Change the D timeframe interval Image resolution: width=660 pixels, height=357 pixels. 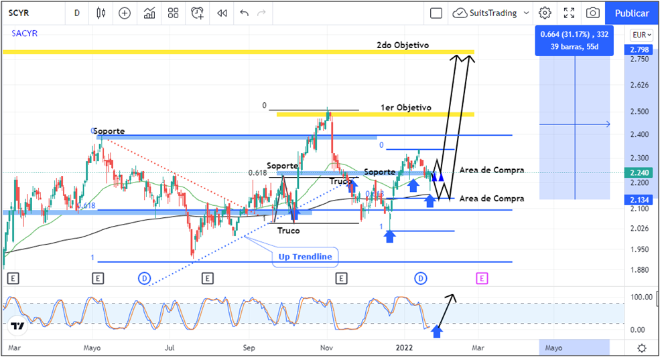[77, 13]
